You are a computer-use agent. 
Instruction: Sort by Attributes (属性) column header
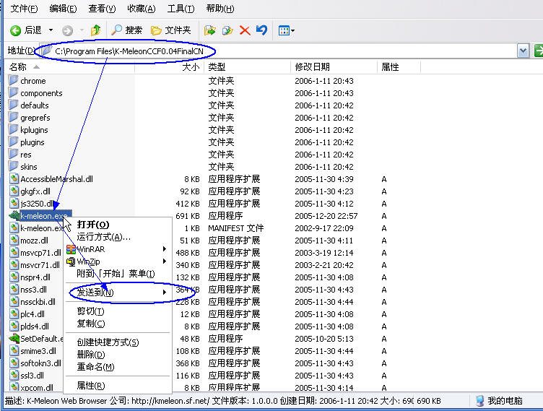click(399, 66)
